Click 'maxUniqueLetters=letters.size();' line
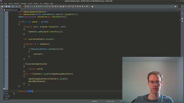Viewport: 184px width, 103px height. click(48, 79)
